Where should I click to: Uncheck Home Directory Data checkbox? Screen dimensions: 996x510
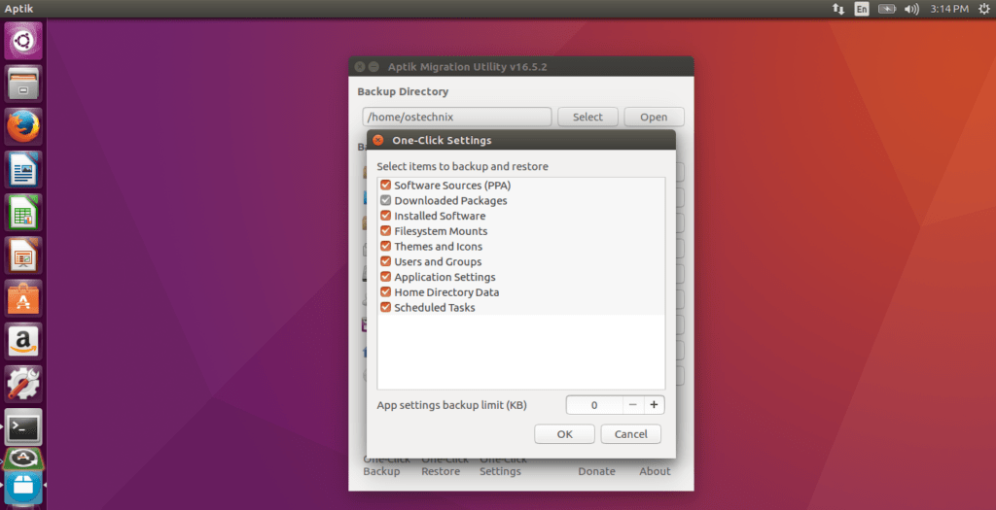click(385, 291)
